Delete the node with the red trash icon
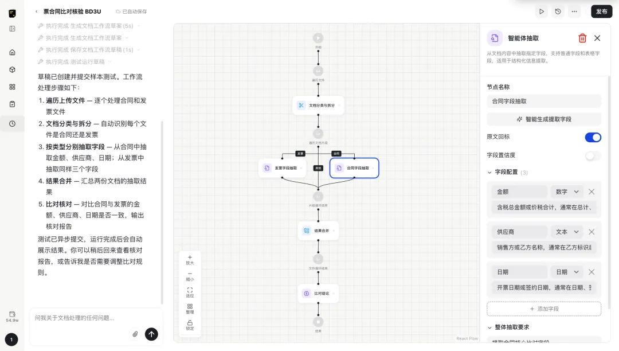Viewport: 619px width, 351px height. click(582, 38)
